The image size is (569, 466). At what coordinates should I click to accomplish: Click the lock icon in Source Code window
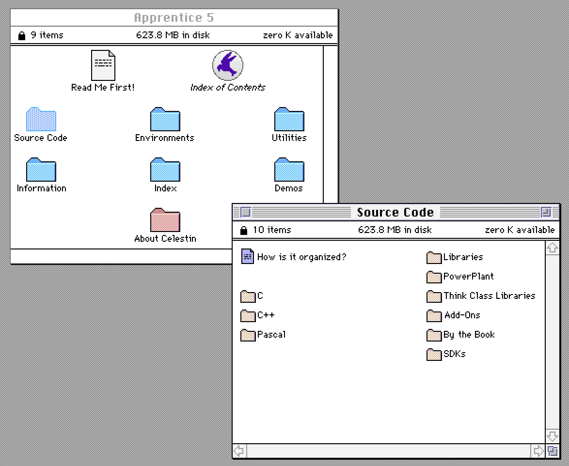point(244,230)
